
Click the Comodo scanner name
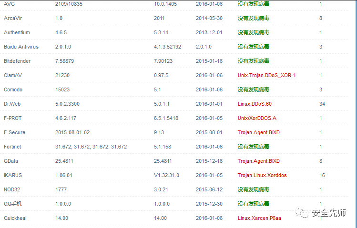(x=13, y=89)
